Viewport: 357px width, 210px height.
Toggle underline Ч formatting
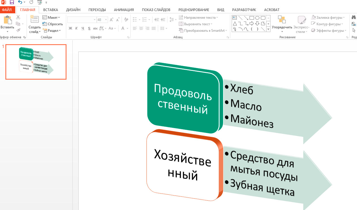(x=83, y=28)
